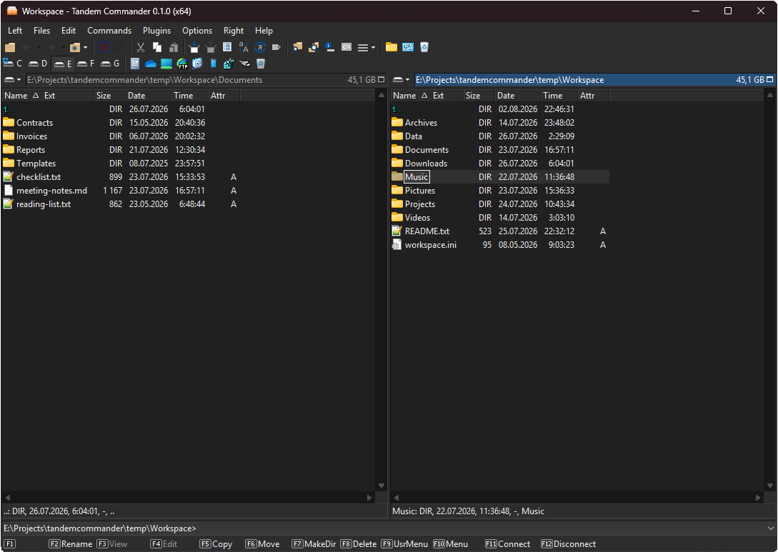Click the Control Panel toolbar icon

(x=408, y=47)
